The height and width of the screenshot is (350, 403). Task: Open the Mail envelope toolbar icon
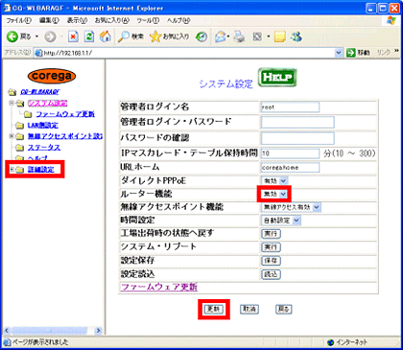(x=221, y=37)
